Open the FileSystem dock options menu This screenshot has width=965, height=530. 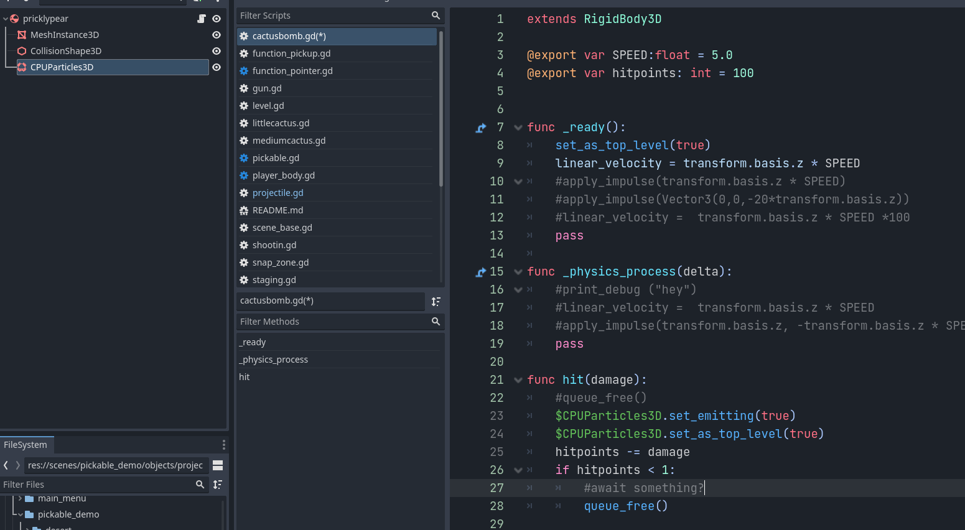224,445
